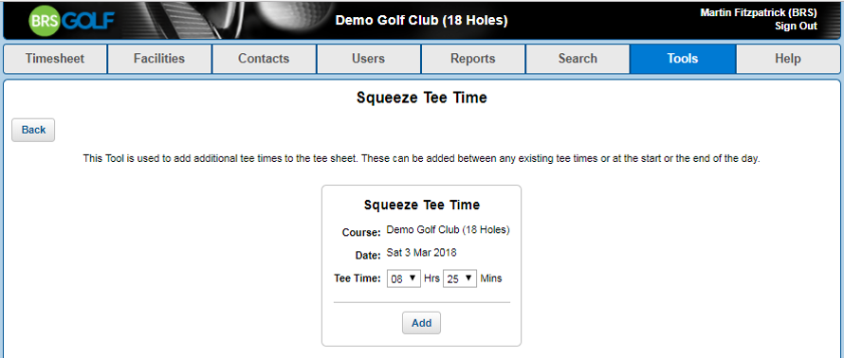This screenshot has width=844, height=358.
Task: Click Add to squeeze the tee time
Action: 421,323
